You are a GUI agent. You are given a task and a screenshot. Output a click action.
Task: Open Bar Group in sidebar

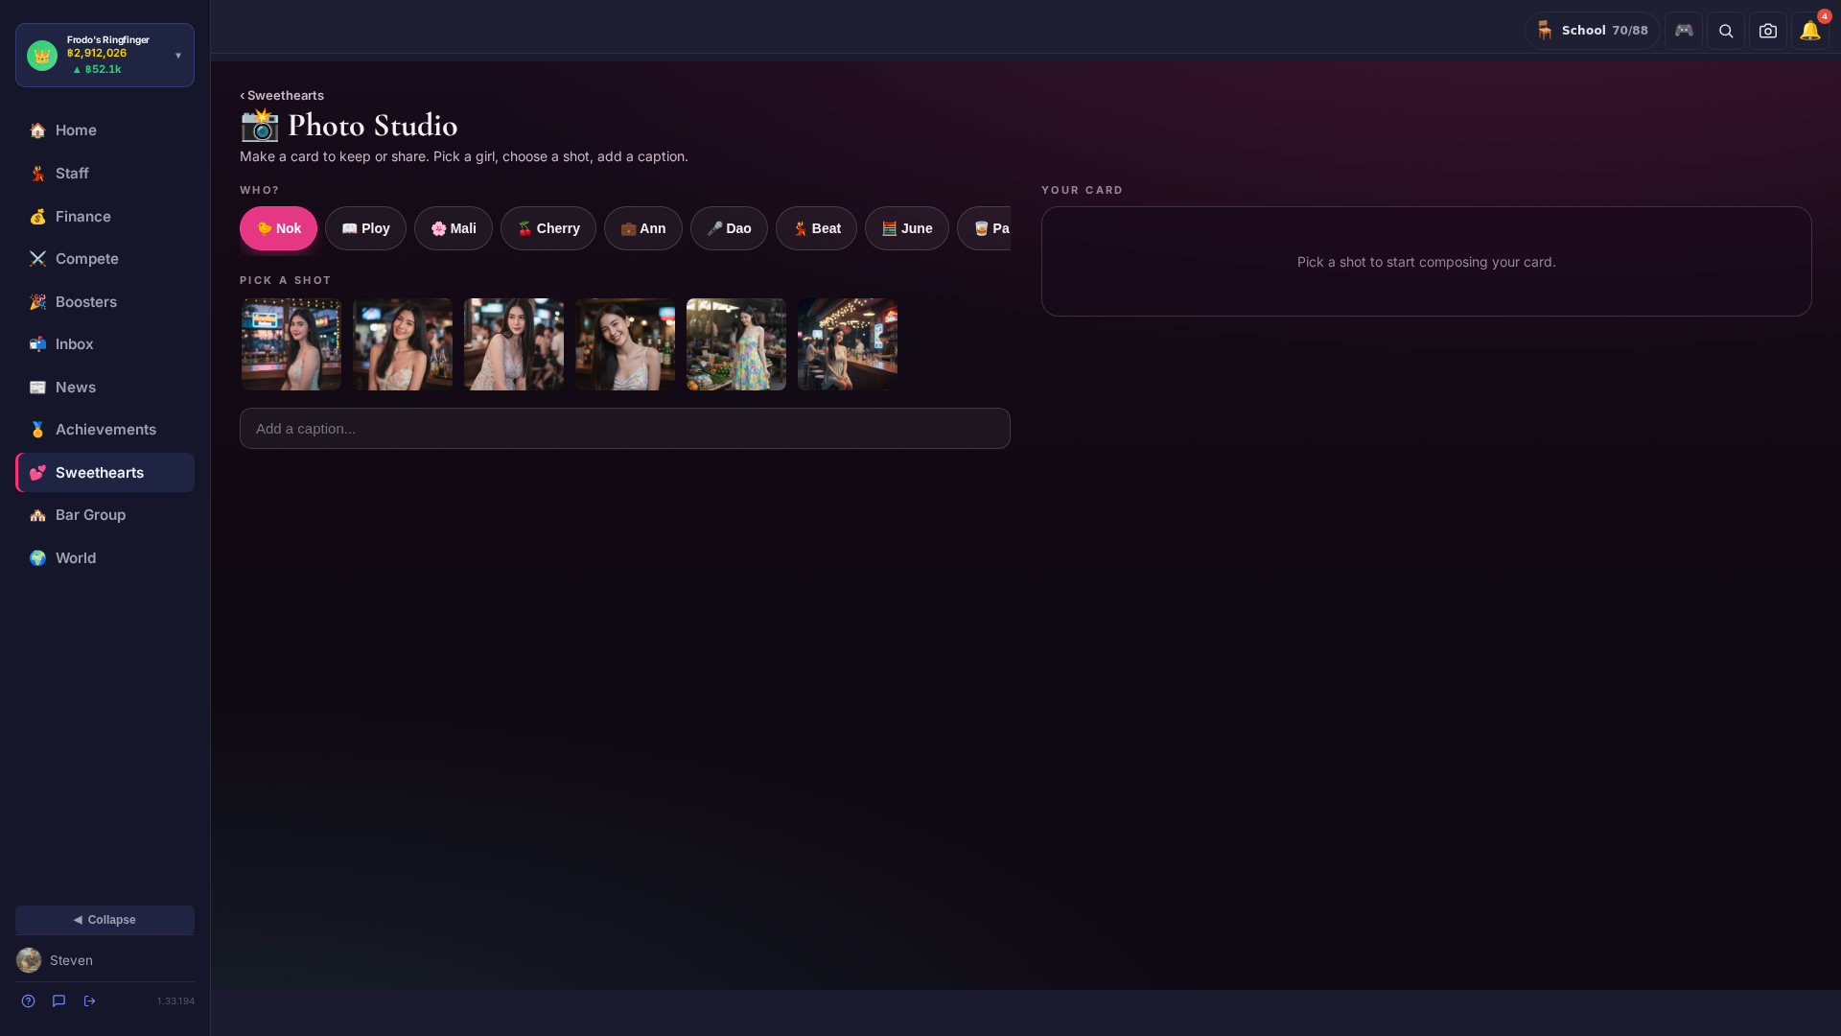105,515
